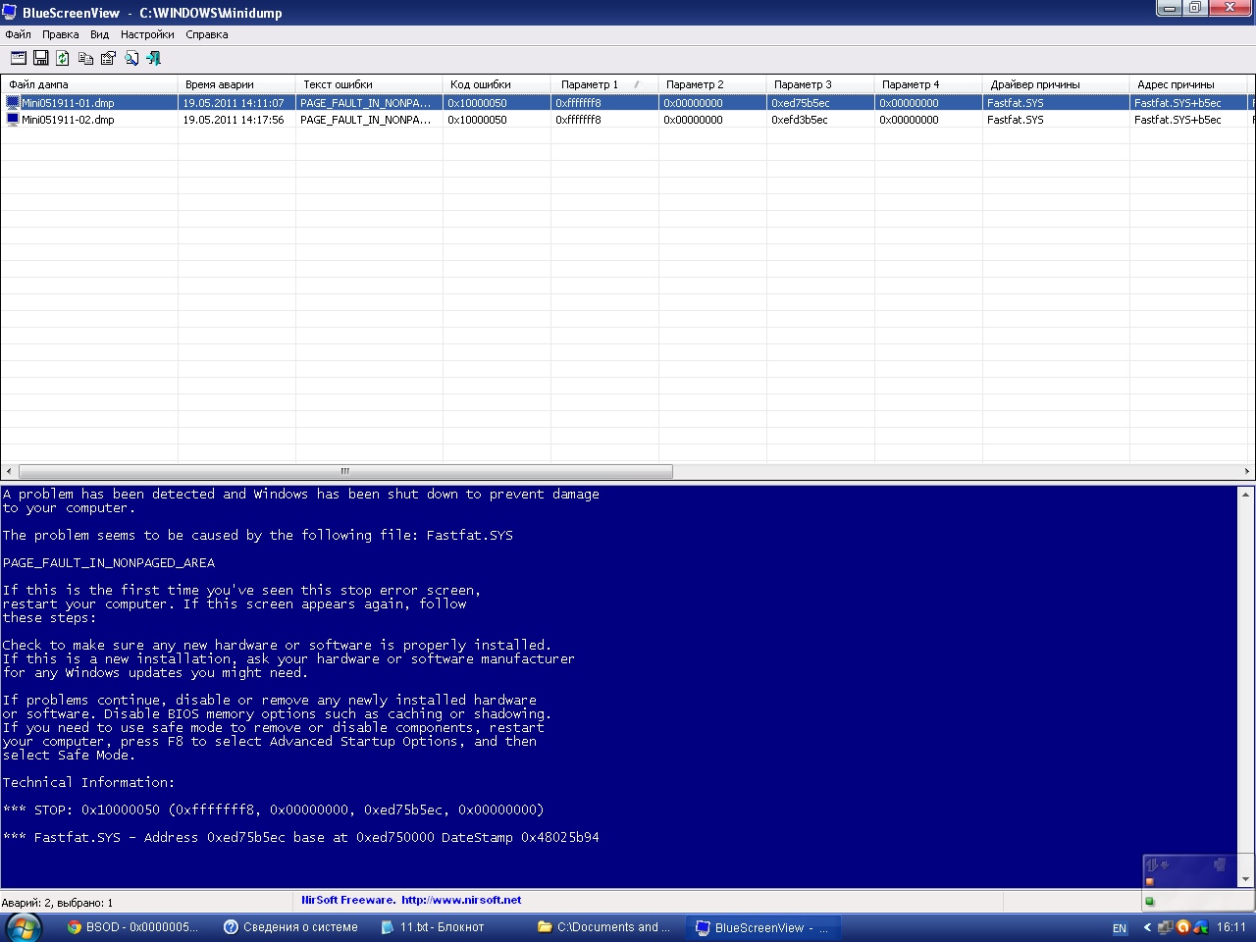Screen dimensions: 1256x942
Task: Click crash time 19.05.2011 14:17:56
Action: point(234,120)
